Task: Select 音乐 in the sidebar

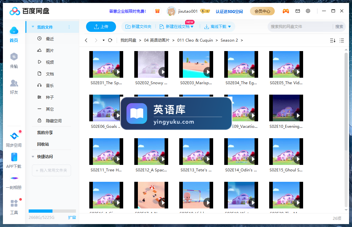Action: pyautogui.click(x=50, y=86)
